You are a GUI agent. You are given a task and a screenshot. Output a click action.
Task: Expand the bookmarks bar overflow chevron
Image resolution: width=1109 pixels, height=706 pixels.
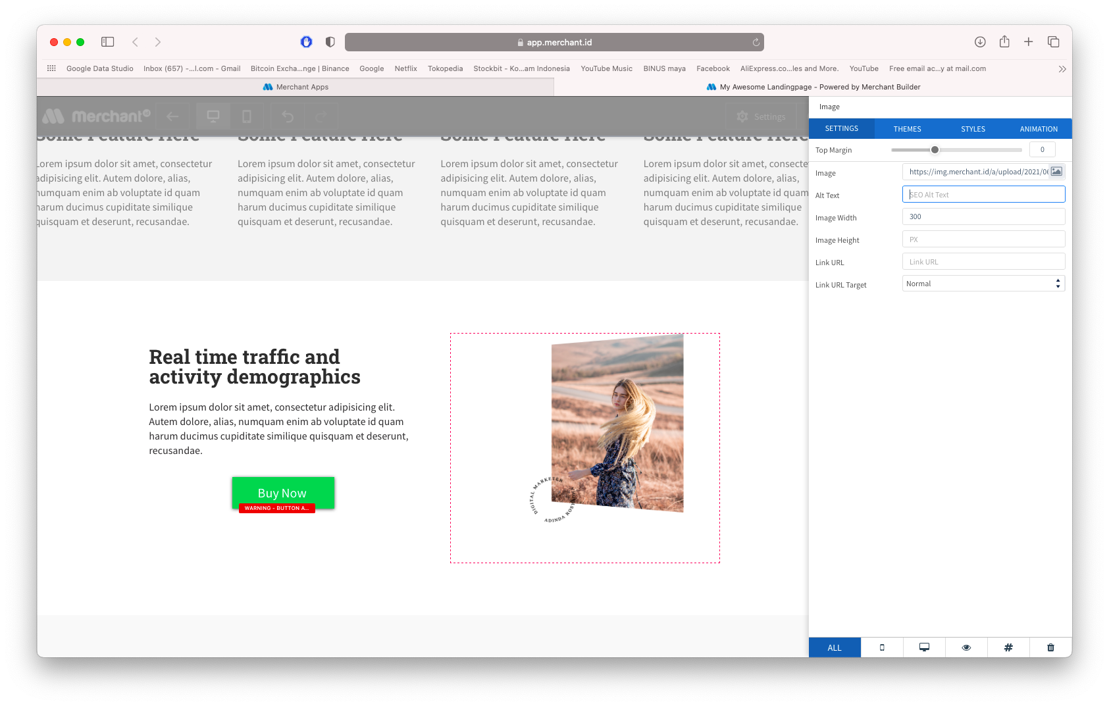pos(1062,69)
